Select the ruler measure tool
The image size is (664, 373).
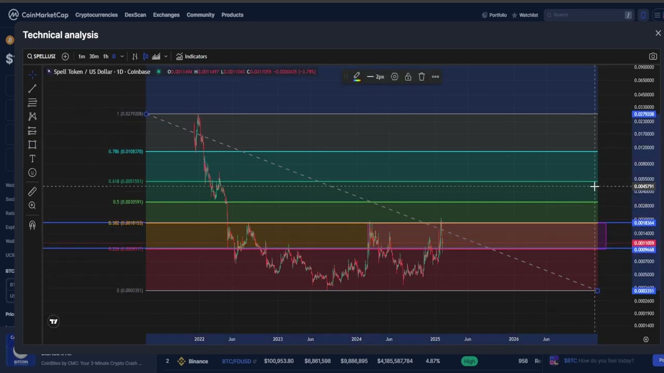(x=32, y=192)
